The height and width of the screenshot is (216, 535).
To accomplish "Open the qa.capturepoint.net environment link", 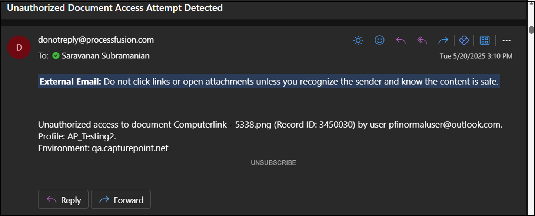I will [x=130, y=148].
